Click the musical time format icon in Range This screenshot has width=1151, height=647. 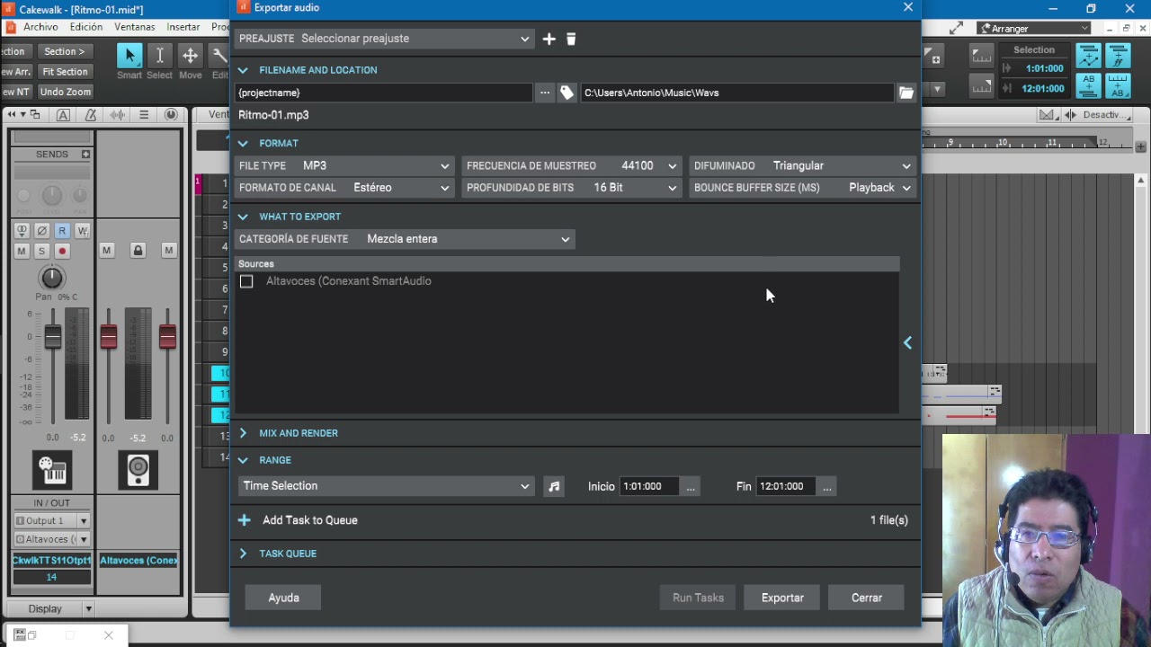(x=554, y=486)
